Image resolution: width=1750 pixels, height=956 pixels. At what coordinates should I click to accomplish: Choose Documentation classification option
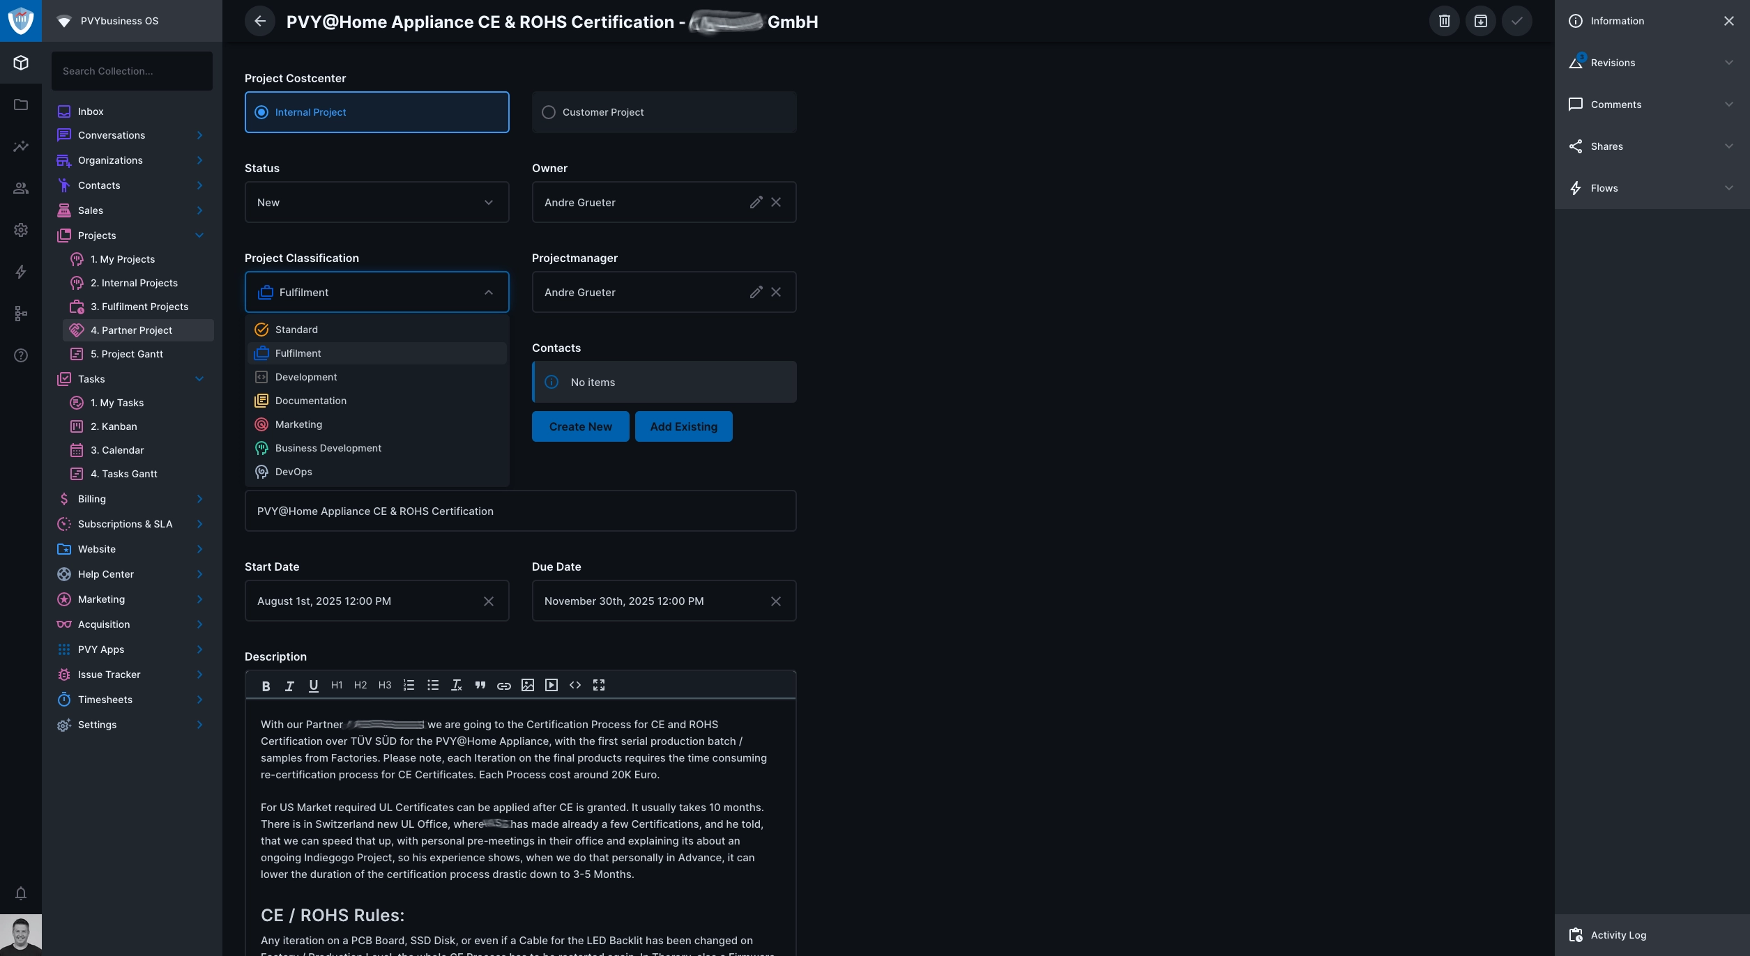coord(377,401)
